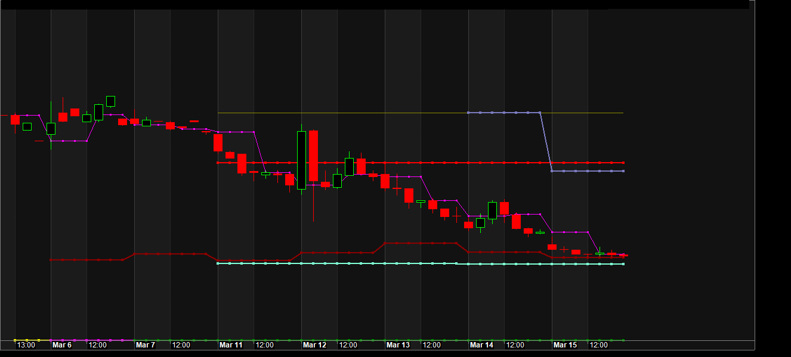The height and width of the screenshot is (357, 791).
Task: Select the tallest green candle on Mar 6
Action: [x=98, y=112]
